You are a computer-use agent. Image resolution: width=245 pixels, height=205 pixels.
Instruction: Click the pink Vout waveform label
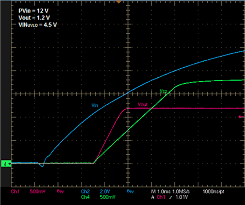coord(143,104)
